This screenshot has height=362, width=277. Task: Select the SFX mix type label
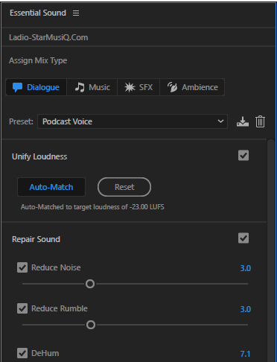[x=146, y=87]
